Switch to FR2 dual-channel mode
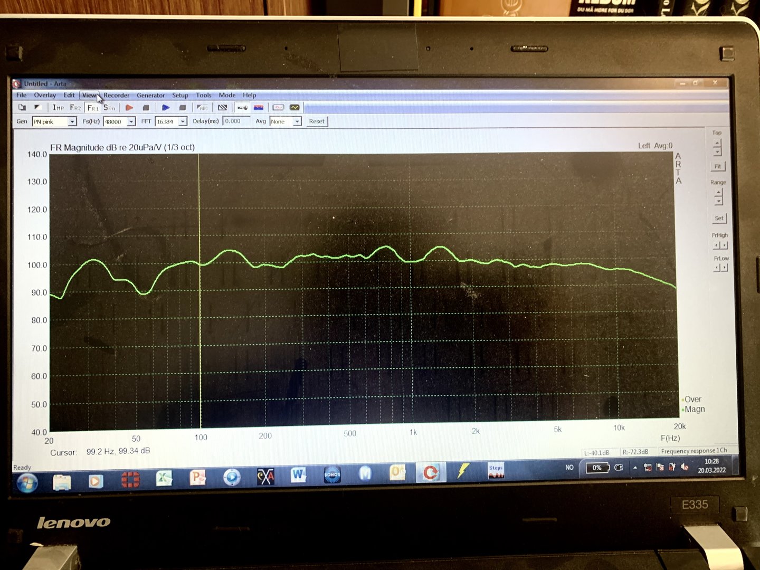 [x=75, y=107]
